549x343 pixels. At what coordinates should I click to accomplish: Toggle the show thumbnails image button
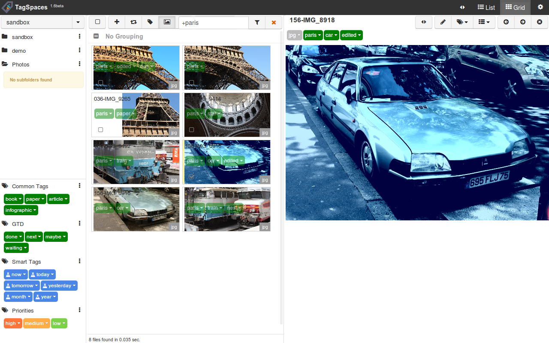(167, 22)
